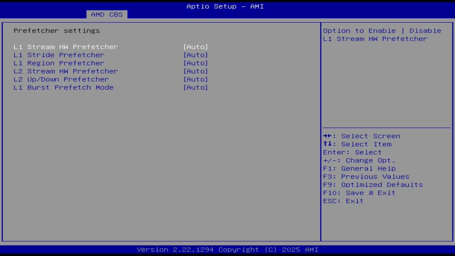The width and height of the screenshot is (455, 256).
Task: Open the L2 Stream HW Prefetcher dropdown
Action: (x=195, y=71)
